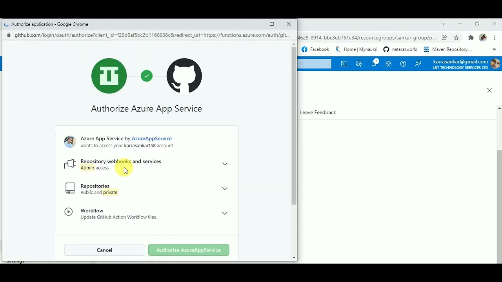Open the AzureAppService developer link
502x282 pixels.
(151, 138)
